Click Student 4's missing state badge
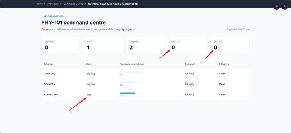Image resolution: width=291 pixels, height=133 pixels. 91,84
